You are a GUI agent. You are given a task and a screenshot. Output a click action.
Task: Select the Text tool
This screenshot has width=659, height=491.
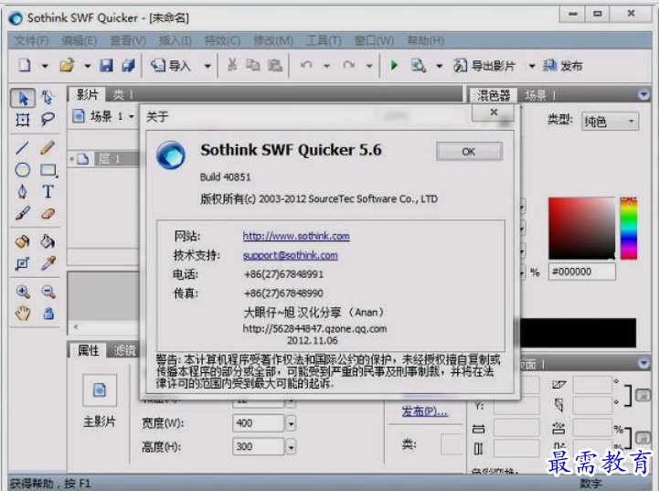pyautogui.click(x=48, y=192)
